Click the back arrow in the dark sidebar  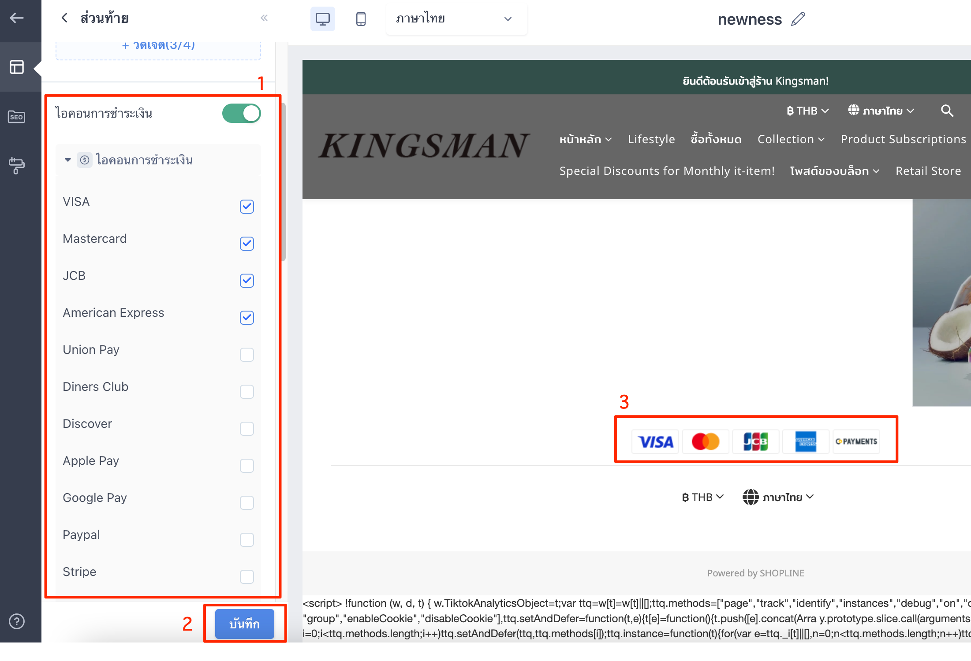17,18
